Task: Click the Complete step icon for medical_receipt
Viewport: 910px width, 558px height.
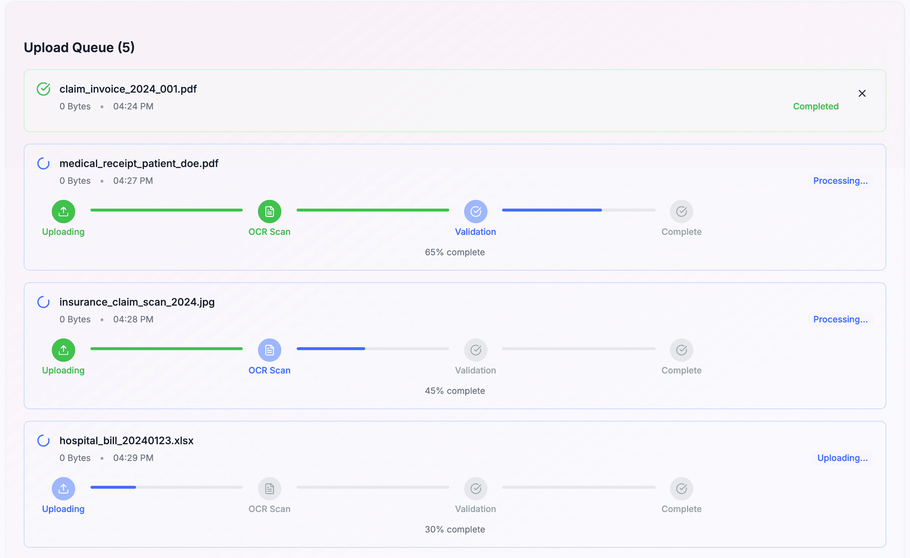Action: click(x=681, y=212)
